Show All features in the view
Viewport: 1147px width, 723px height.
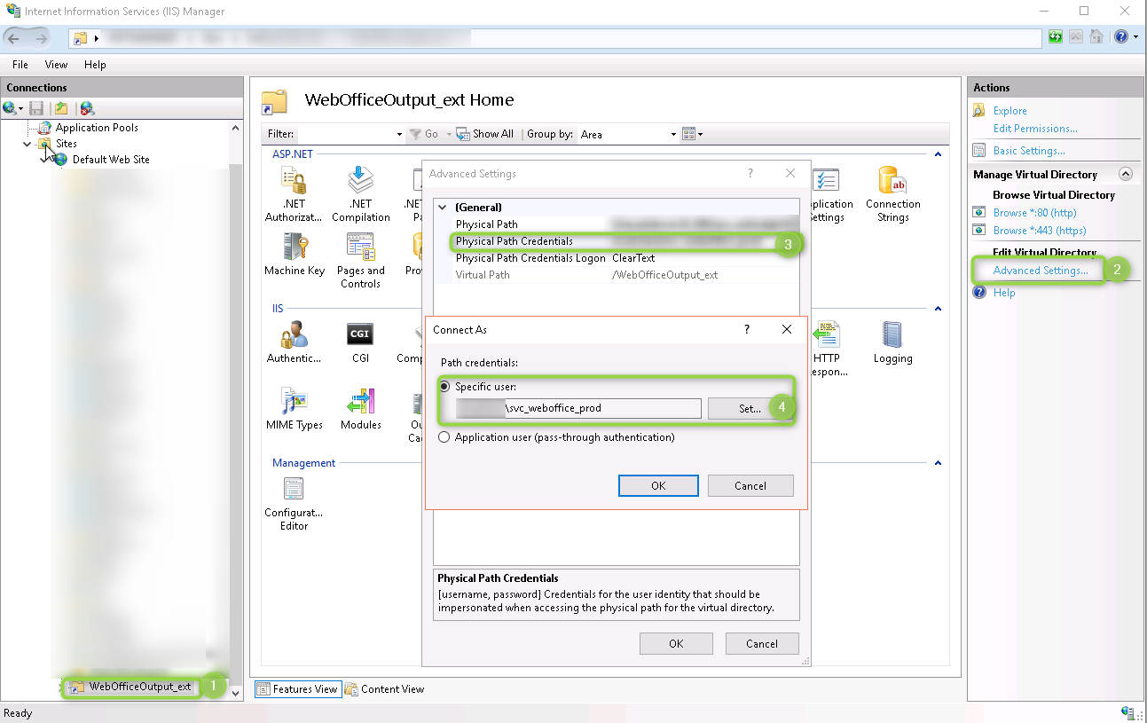(485, 134)
